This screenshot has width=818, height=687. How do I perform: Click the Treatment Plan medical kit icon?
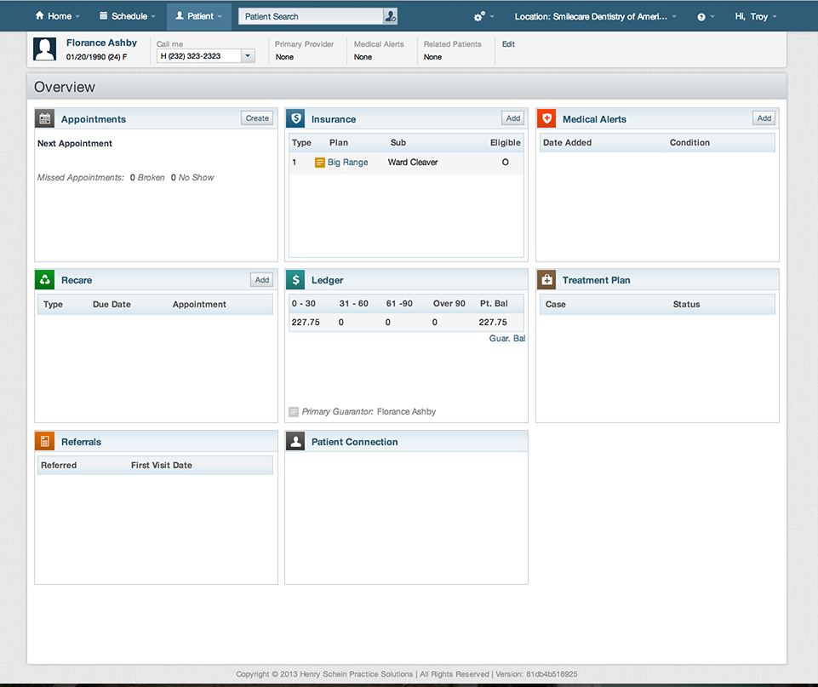[546, 279]
